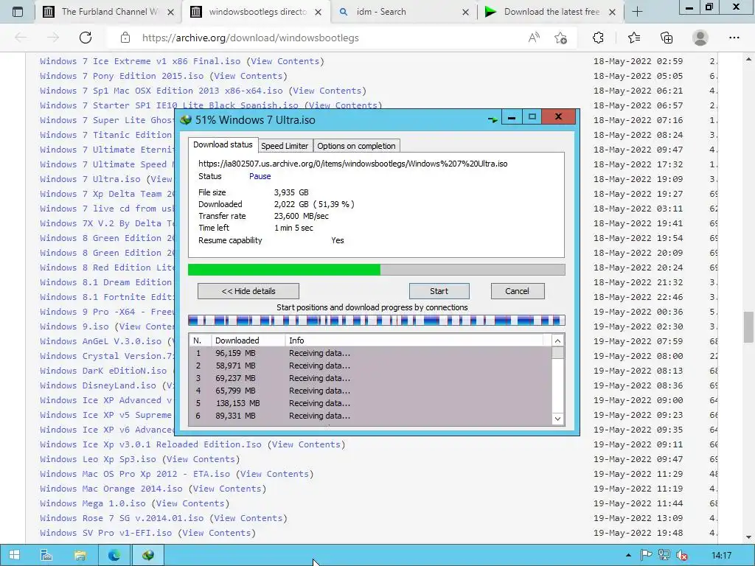
Task: Switch to Internet Download Manager taskbar icon
Action: point(147,556)
